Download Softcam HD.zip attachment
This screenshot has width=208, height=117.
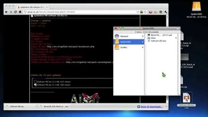54,85
